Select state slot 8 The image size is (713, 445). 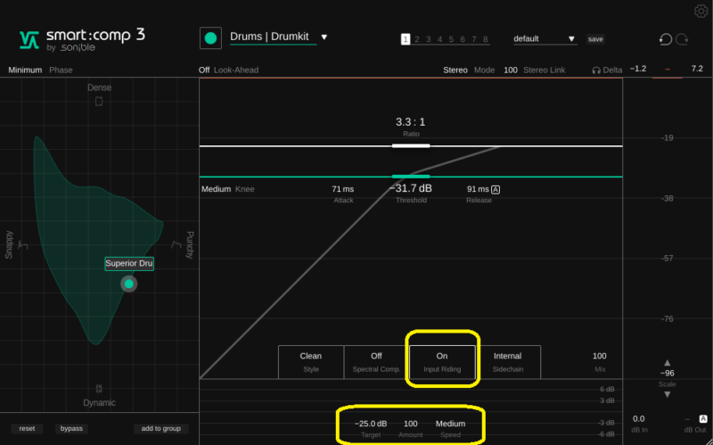486,39
